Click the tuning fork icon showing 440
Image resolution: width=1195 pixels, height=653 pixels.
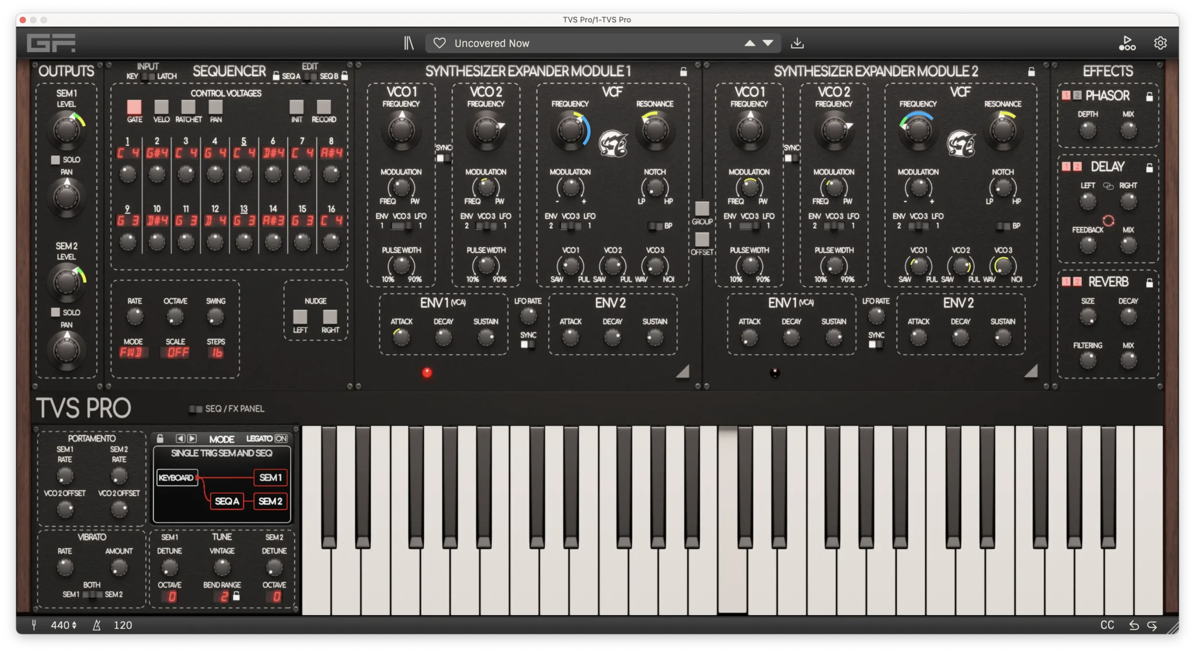click(x=34, y=625)
